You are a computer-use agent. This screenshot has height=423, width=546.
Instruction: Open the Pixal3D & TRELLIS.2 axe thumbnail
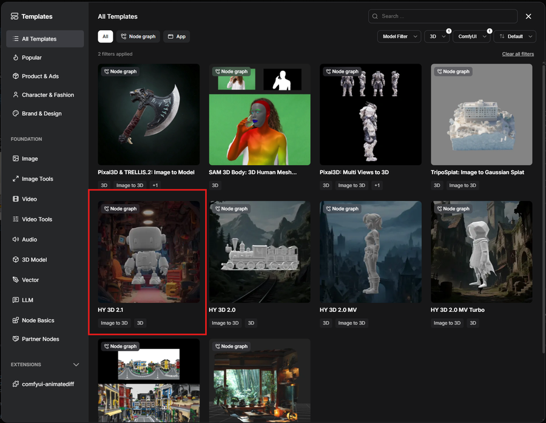[x=149, y=114]
